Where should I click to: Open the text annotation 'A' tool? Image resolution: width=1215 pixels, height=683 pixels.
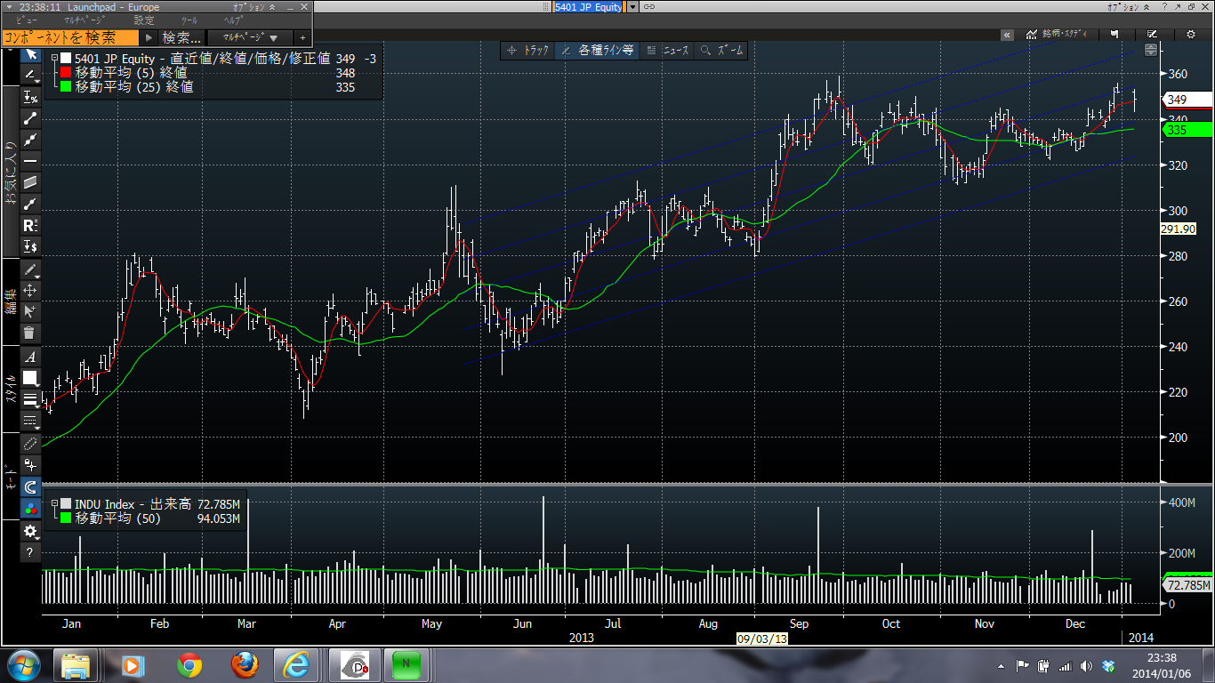pos(30,357)
